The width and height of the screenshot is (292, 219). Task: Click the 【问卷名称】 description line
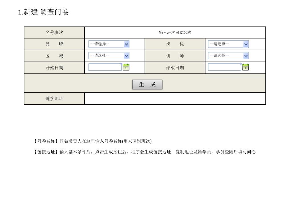92,141
